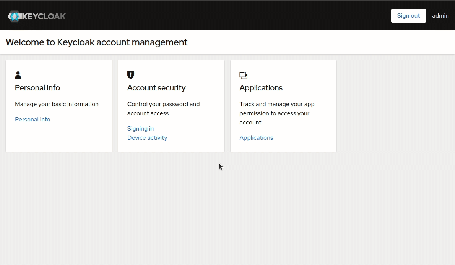455x265 pixels.
Task: Click the Sign out button
Action: 408,16
